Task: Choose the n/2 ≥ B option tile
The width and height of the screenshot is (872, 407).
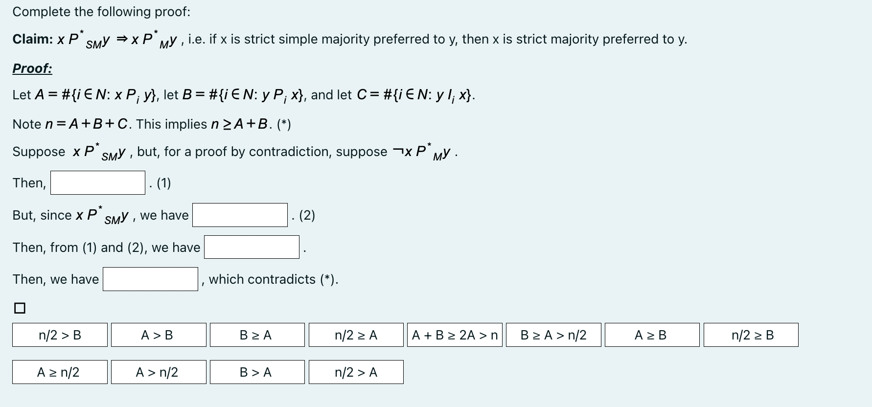Action: (x=752, y=335)
